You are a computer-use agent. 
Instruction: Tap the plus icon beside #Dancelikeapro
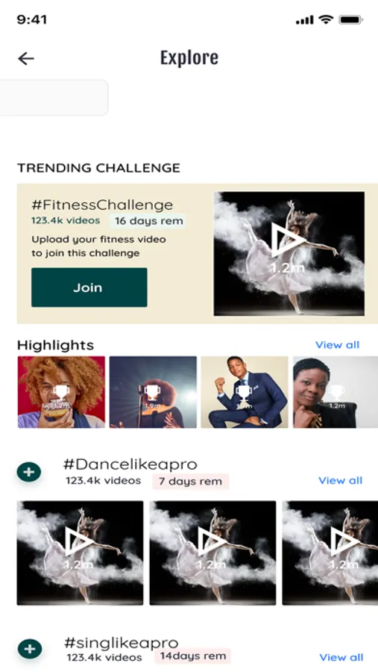[x=29, y=472]
